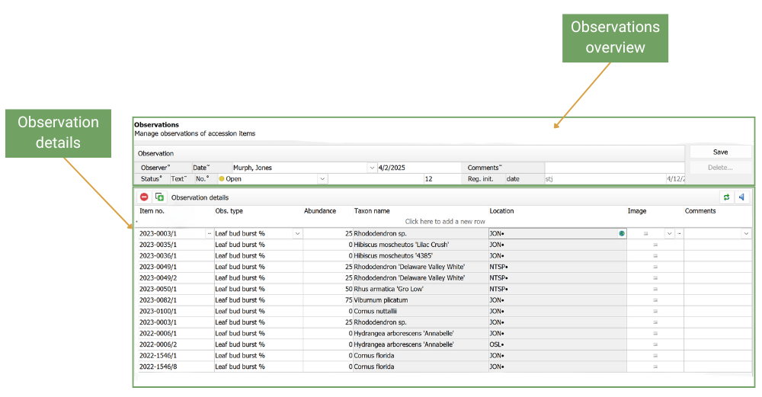
Task: Select item cell 2023-0100/1
Action: coord(175,312)
